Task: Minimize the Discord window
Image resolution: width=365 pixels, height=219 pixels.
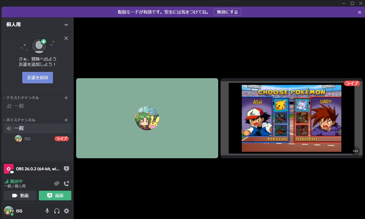Action: click(344, 3)
